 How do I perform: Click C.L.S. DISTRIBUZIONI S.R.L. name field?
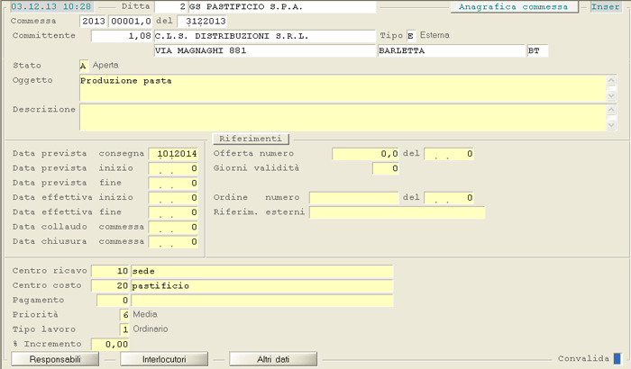[265, 36]
